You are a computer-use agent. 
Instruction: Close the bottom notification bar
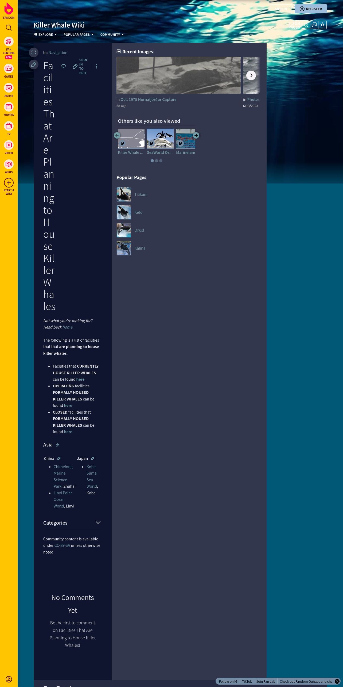point(337,681)
